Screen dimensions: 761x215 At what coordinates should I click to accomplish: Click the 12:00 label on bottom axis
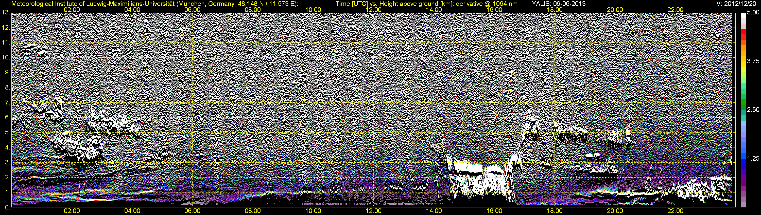tap(373, 211)
